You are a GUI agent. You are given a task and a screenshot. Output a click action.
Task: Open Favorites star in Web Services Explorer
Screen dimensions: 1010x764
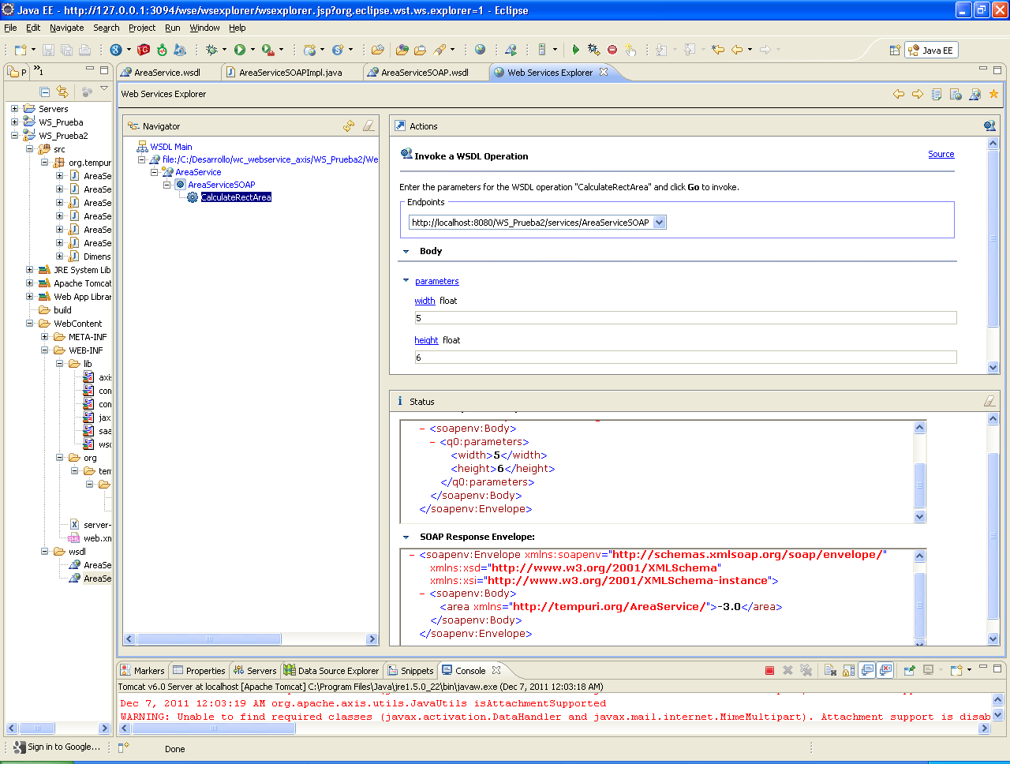[x=993, y=94]
